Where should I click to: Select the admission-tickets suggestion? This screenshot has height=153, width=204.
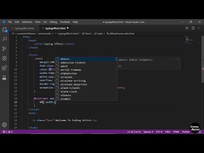86,62
